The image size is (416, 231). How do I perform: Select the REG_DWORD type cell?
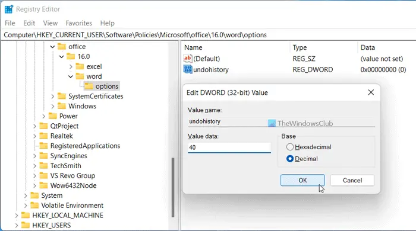point(313,69)
